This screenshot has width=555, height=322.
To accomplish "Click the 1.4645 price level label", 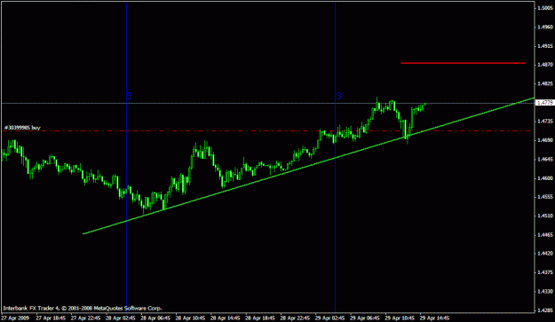I will 544,159.
